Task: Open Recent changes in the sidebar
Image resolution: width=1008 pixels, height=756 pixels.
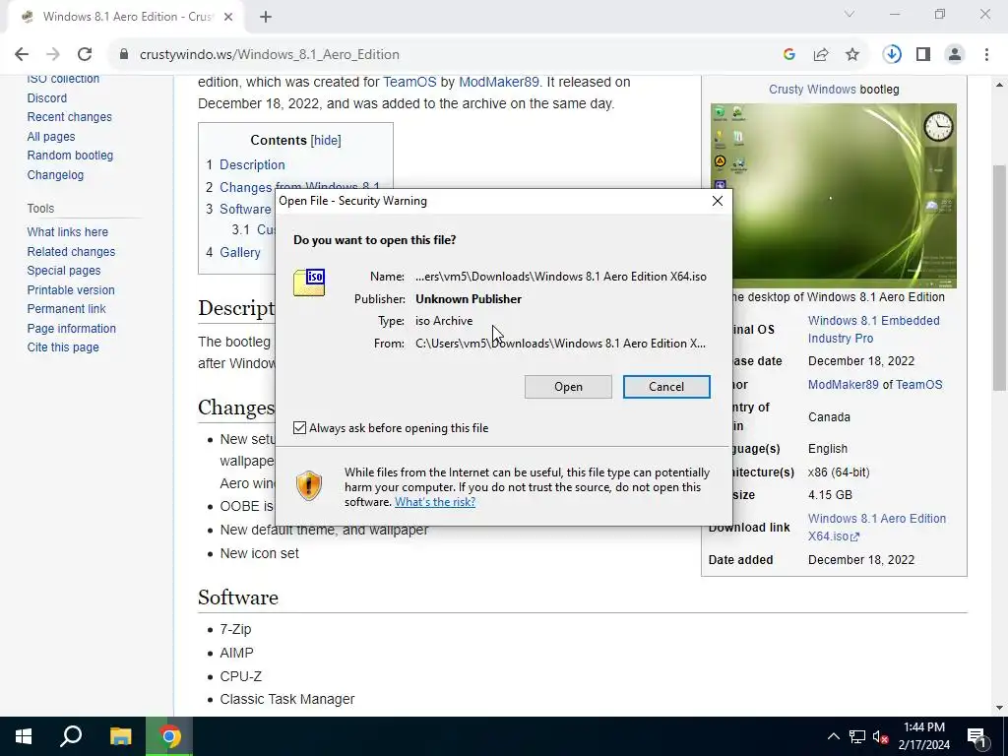Action: [x=70, y=117]
